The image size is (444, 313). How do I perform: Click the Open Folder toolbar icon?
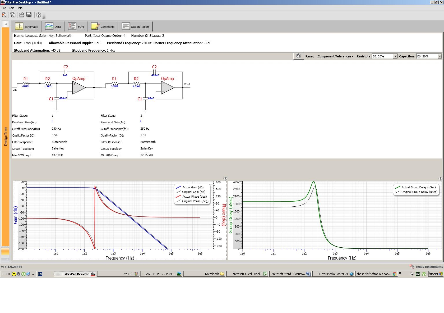21,15
